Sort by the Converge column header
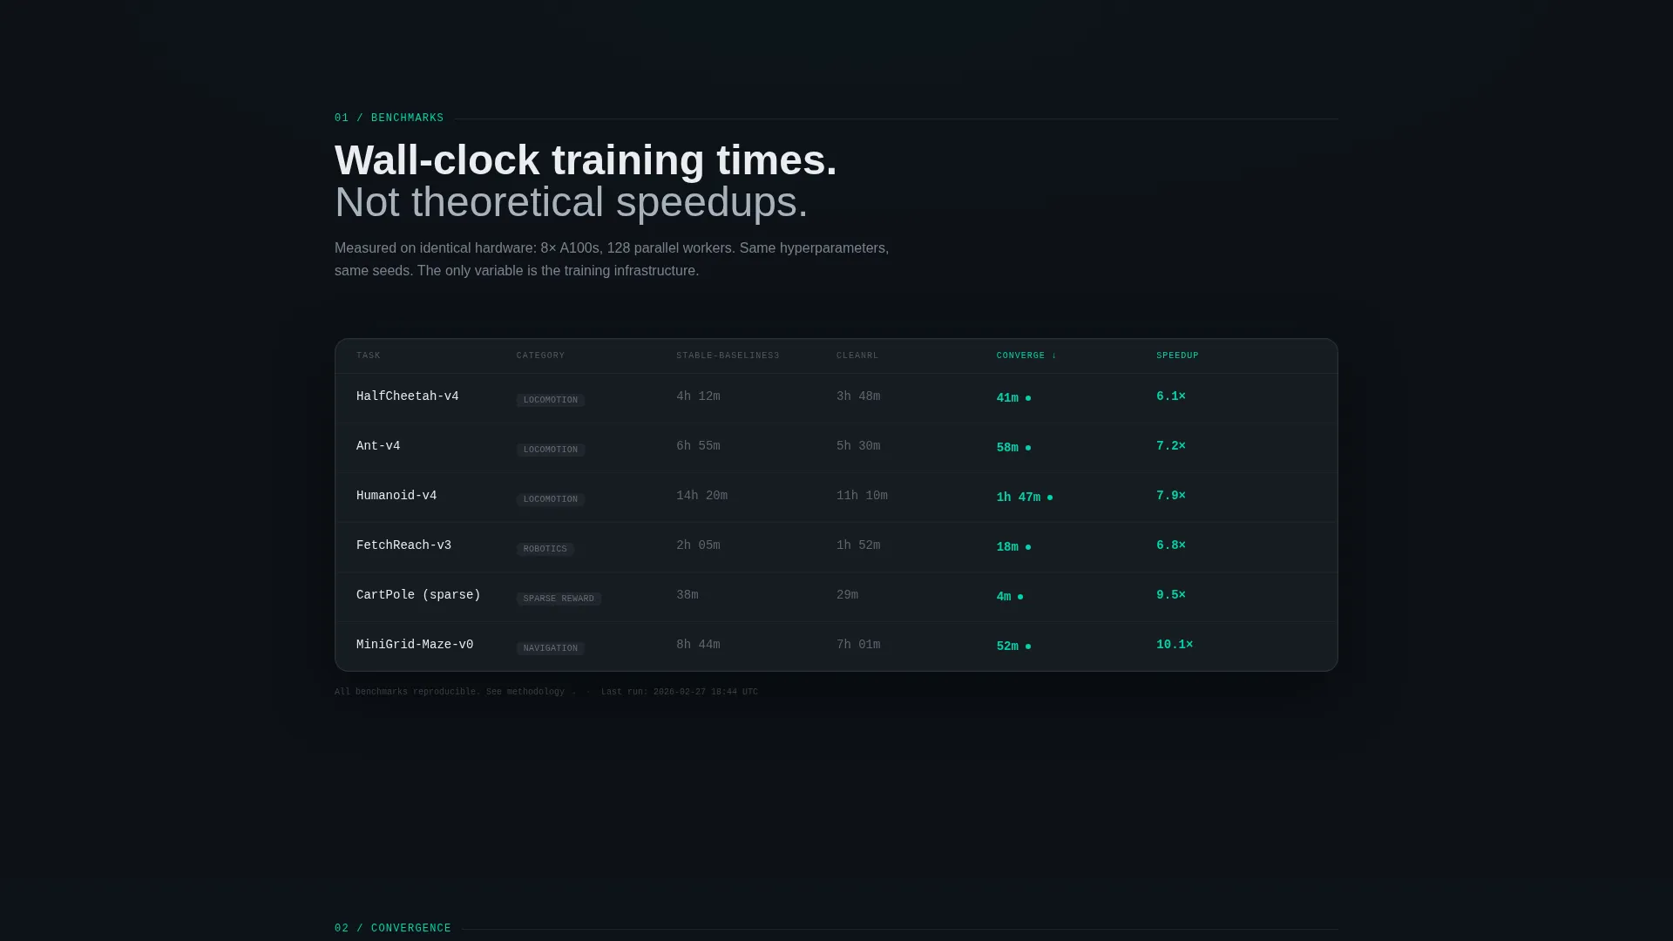Screen dimensions: 1673x941 tap(1026, 355)
